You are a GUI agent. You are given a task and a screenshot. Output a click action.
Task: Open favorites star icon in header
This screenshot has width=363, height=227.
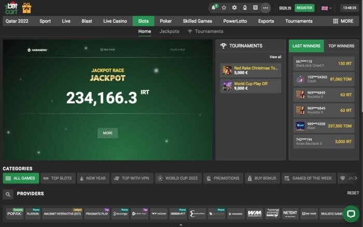[224, 8]
